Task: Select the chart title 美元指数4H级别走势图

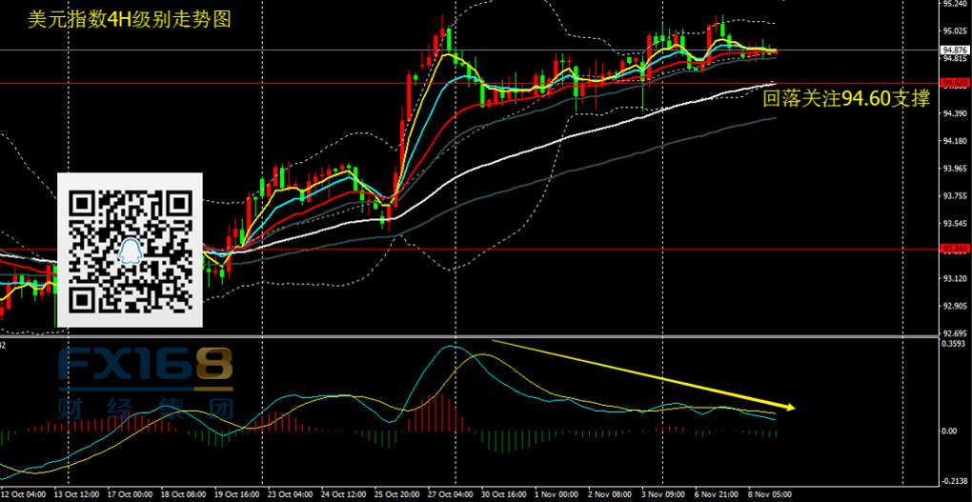Action: [x=117, y=18]
